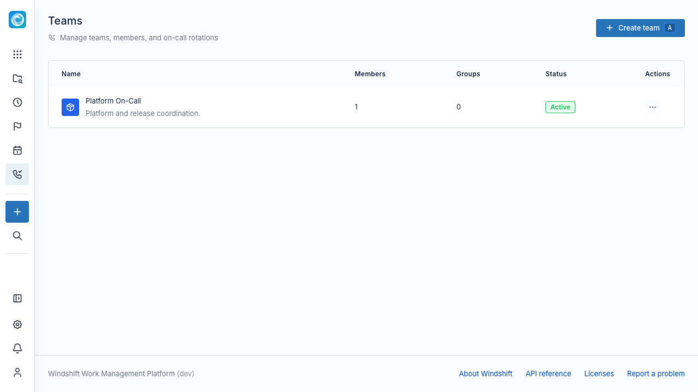Open the calendar icon in sidebar
This screenshot has height=392, width=698.
[17, 150]
